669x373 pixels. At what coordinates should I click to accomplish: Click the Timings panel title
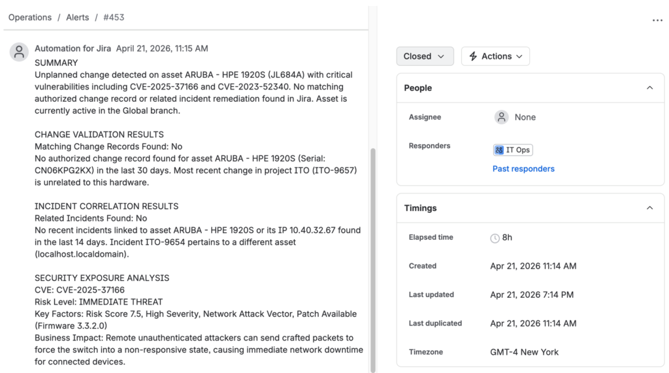420,208
